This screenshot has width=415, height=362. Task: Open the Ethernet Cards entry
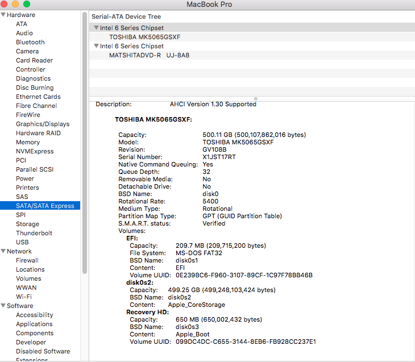(38, 97)
